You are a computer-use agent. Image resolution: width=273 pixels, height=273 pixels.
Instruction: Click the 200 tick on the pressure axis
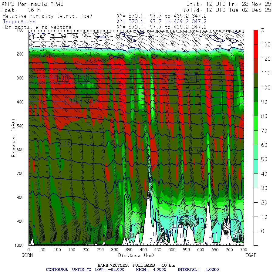coord(20,54)
